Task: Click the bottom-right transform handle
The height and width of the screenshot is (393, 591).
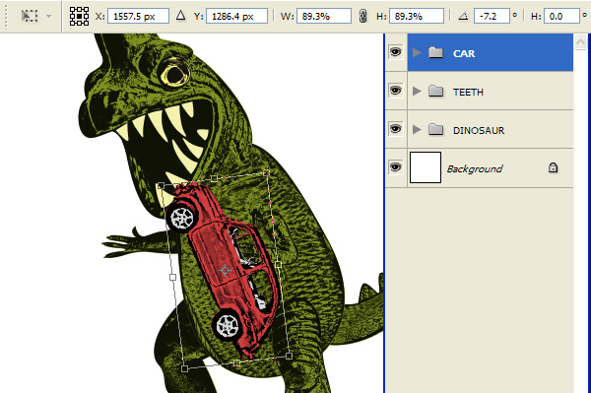Action: [289, 356]
